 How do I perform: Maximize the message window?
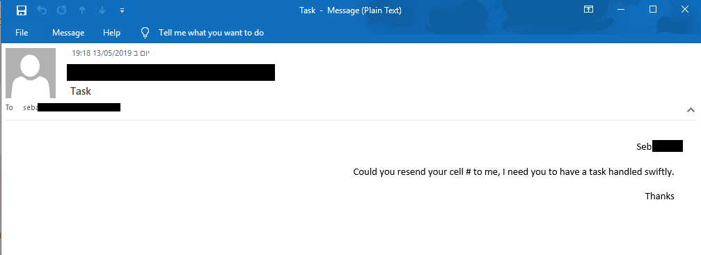click(x=653, y=9)
